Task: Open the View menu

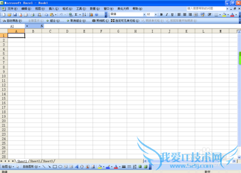Action: click(x=40, y=9)
